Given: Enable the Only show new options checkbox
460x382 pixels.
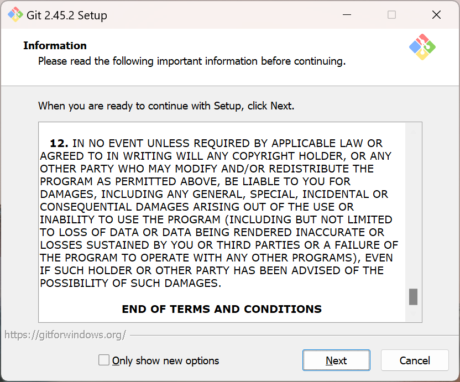Looking at the screenshot, I should point(104,360).
